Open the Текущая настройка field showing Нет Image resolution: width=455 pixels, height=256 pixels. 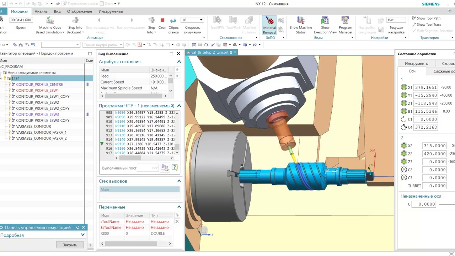click(x=396, y=20)
